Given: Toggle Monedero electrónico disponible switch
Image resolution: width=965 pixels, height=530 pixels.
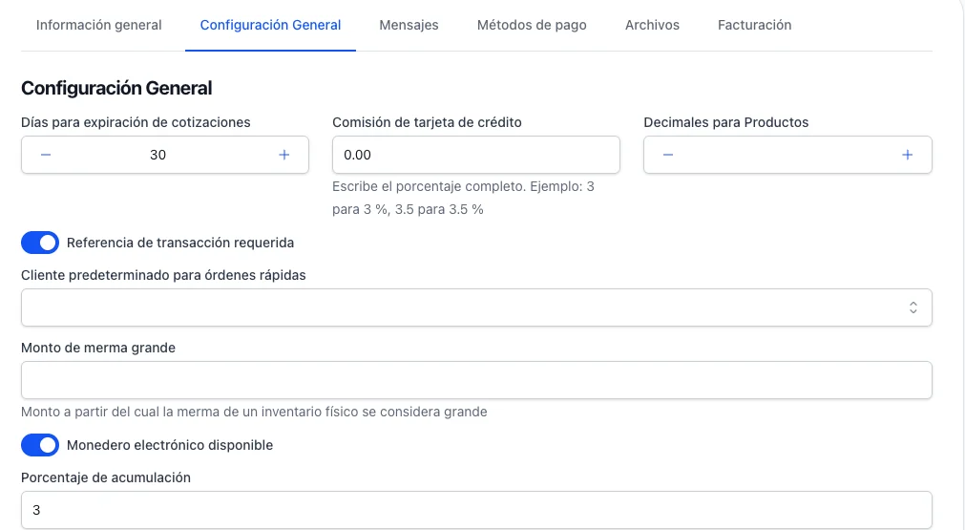Looking at the screenshot, I should 40,445.
